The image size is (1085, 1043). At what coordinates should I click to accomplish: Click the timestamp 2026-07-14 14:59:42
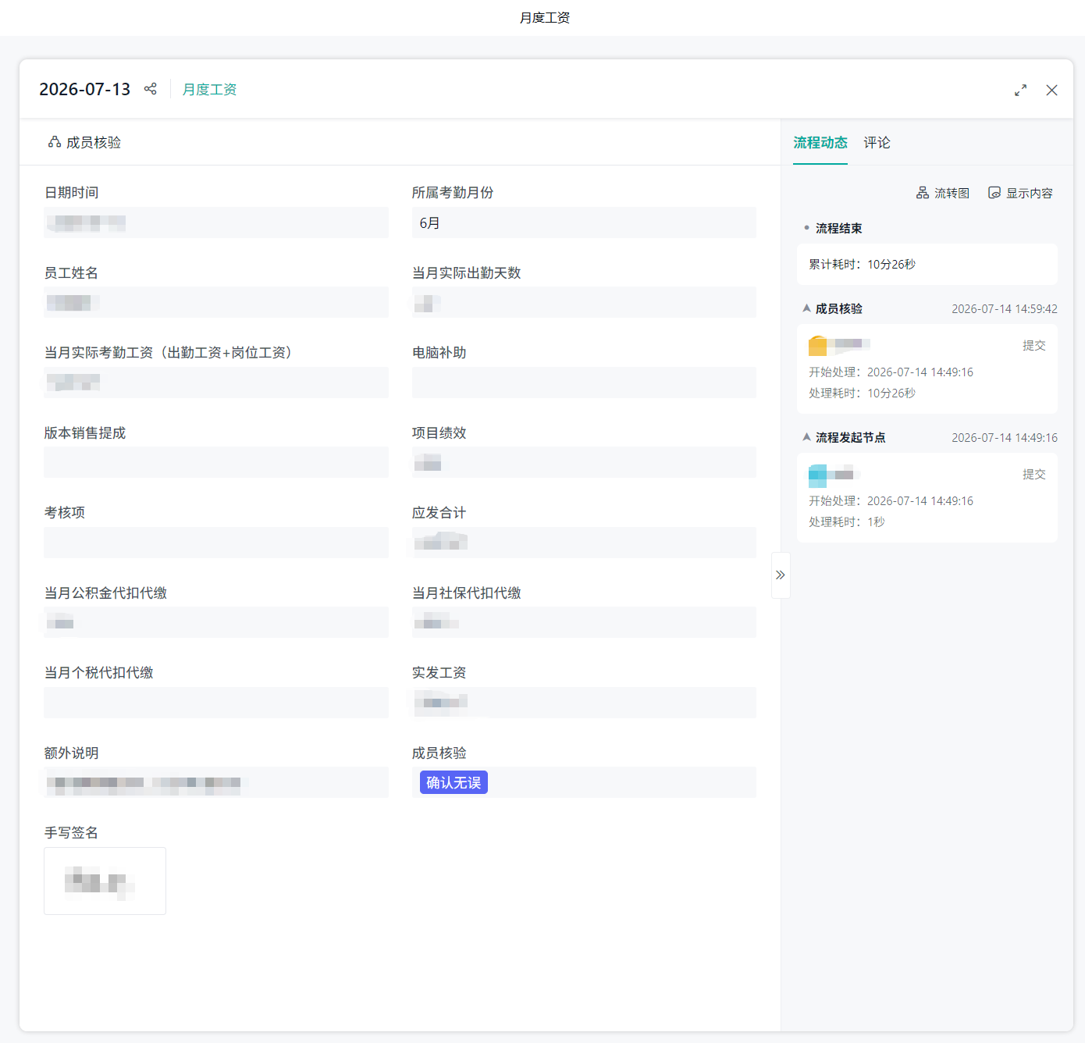[x=1005, y=308]
